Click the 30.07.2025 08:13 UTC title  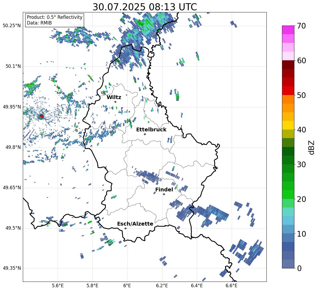coord(144,7)
